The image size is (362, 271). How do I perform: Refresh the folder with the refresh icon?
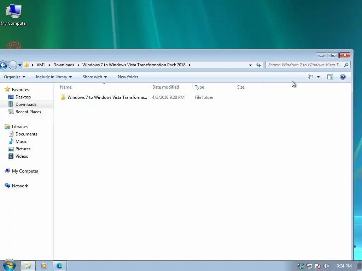pos(258,65)
